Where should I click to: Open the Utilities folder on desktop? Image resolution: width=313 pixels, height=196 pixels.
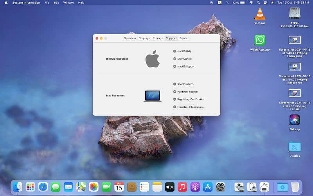(294, 147)
